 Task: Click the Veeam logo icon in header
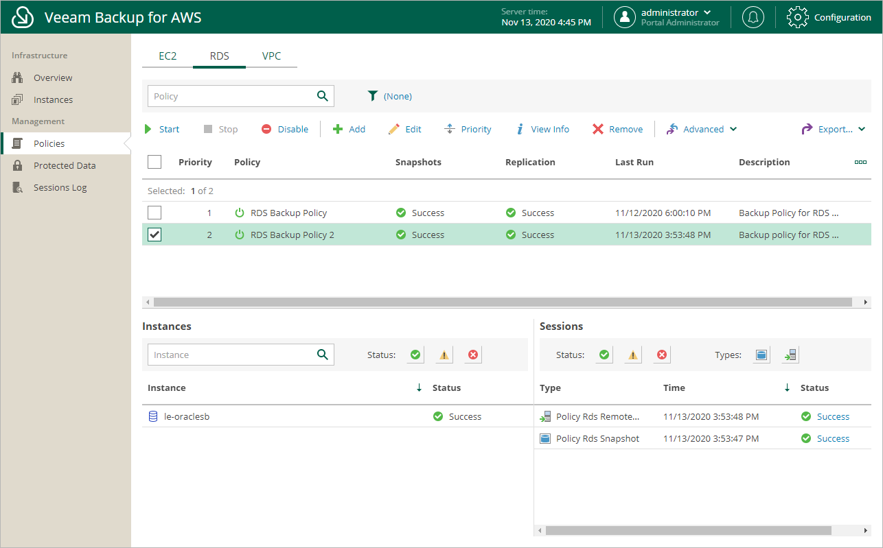click(x=23, y=17)
